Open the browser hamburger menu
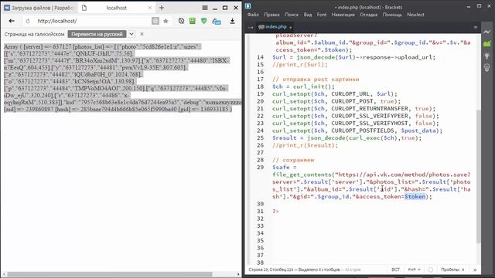The image size is (495, 278). 204,8
